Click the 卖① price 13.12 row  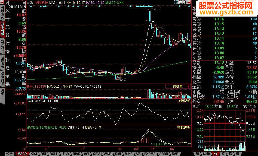click(225, 34)
